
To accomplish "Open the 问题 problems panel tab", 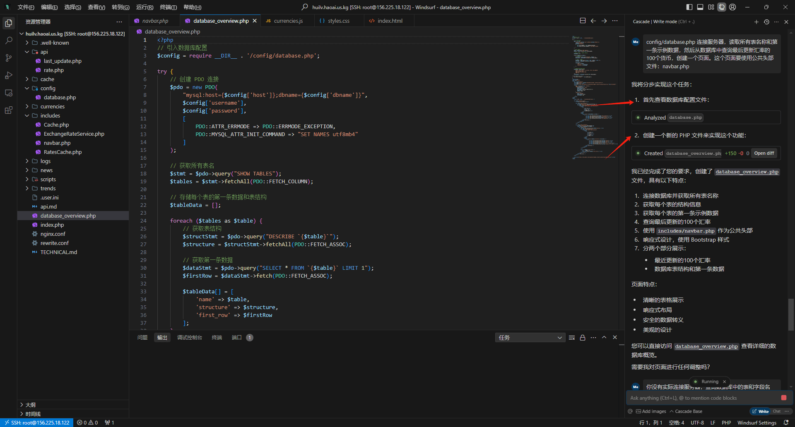I will 142,338.
